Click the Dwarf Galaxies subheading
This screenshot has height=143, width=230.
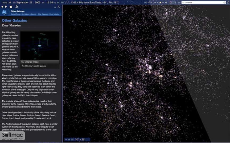click(x=11, y=25)
